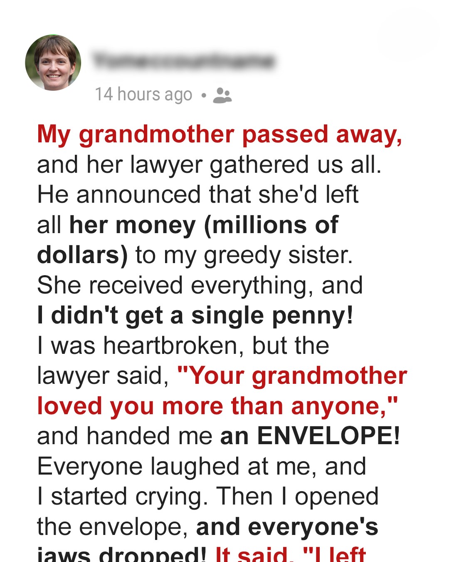Open the blurred account name
Viewport: 449px width, 562px height.
point(183,61)
